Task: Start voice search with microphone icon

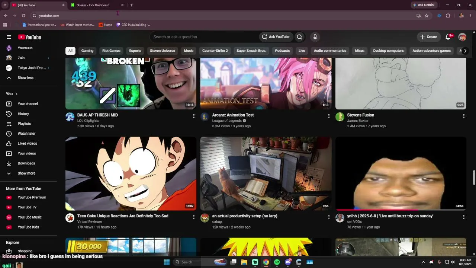Action: point(315,37)
